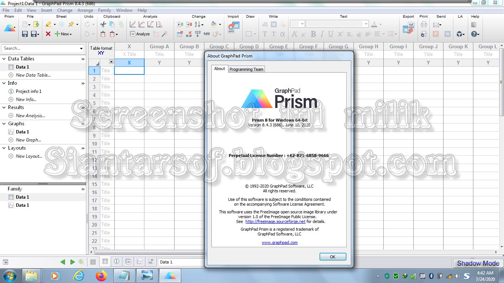Click the Save file floppy icon

click(25, 34)
